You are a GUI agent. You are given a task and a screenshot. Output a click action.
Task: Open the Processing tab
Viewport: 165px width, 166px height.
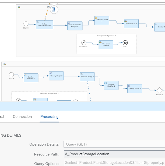click(x=49, y=116)
